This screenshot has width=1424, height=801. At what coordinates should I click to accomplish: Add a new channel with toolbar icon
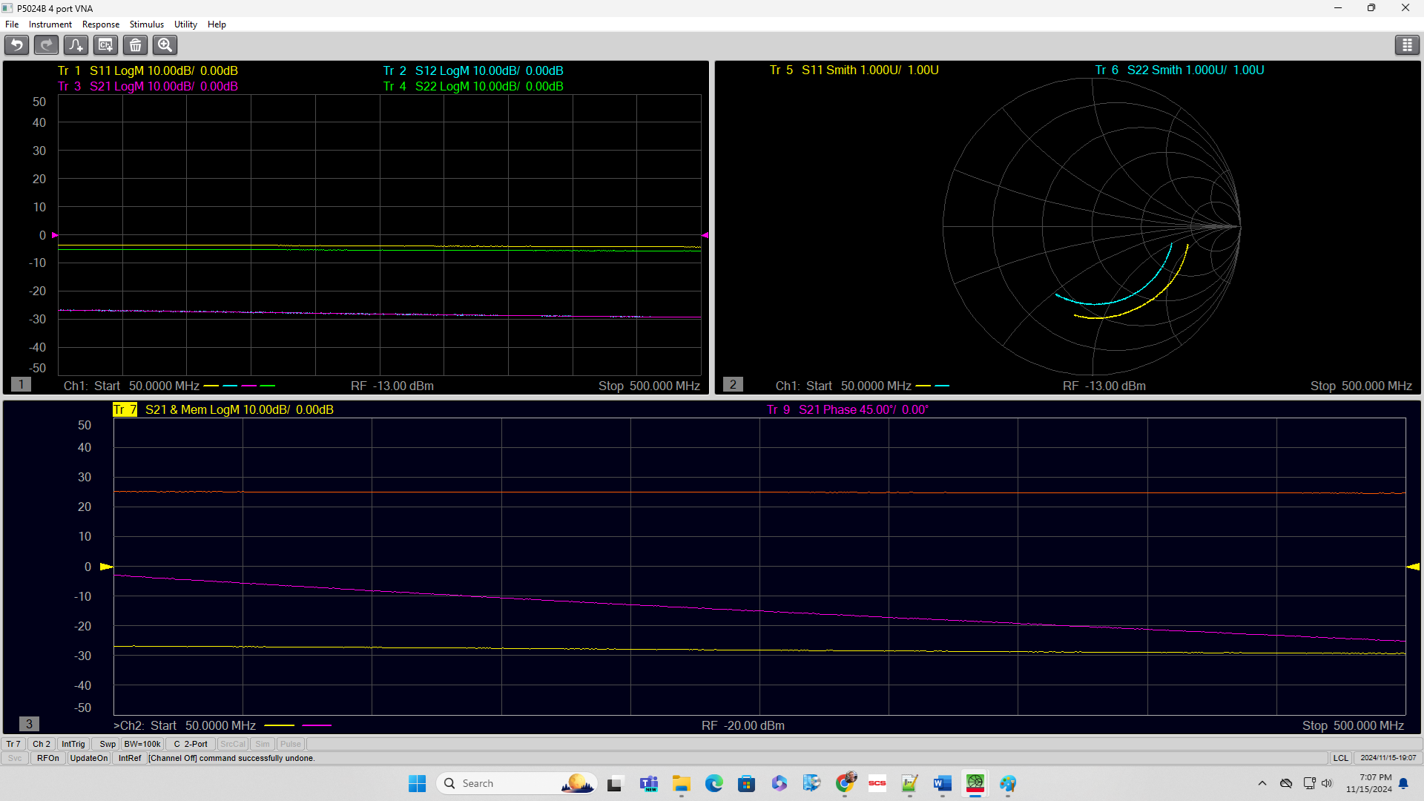coord(105,45)
